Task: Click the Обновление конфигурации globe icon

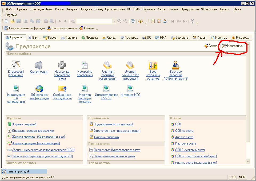Action: pyautogui.click(x=39, y=89)
